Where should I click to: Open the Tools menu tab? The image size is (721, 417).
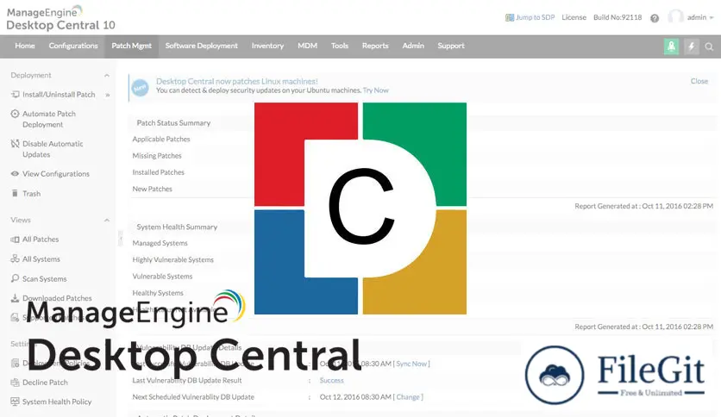[x=340, y=46]
